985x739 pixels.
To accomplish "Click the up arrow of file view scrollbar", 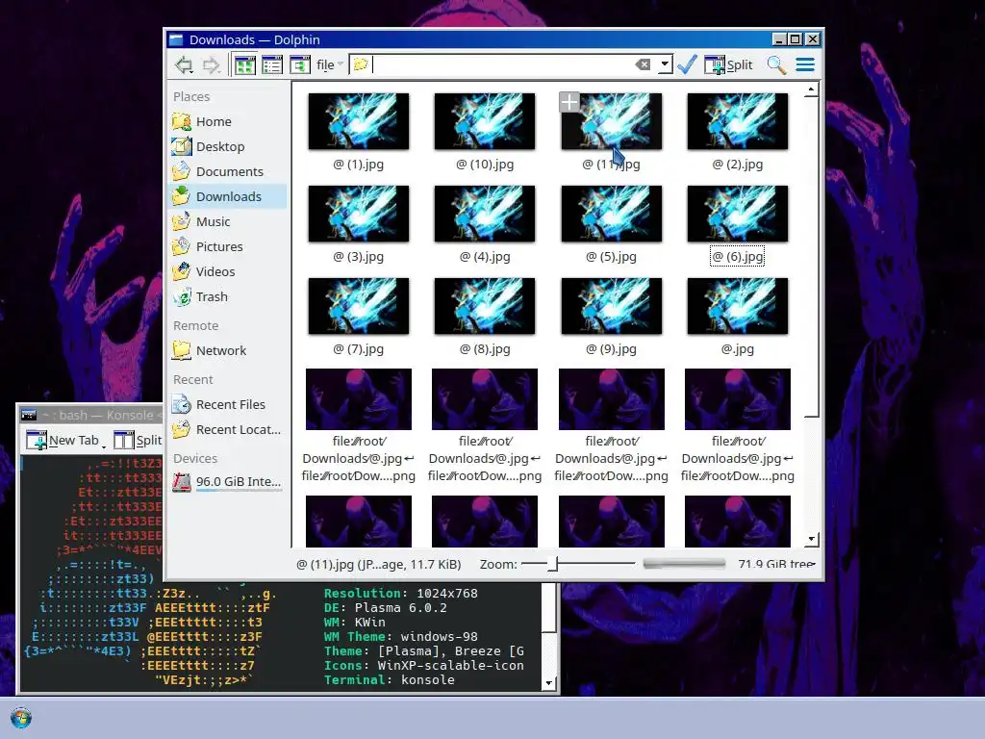I will pyautogui.click(x=811, y=89).
